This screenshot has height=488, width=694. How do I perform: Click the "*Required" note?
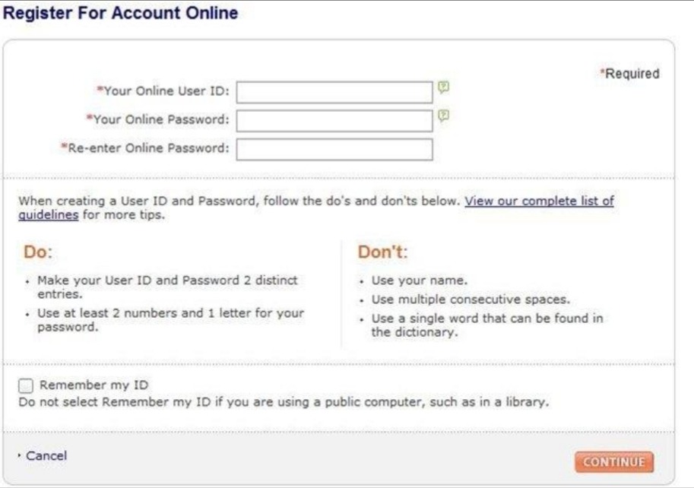point(629,74)
